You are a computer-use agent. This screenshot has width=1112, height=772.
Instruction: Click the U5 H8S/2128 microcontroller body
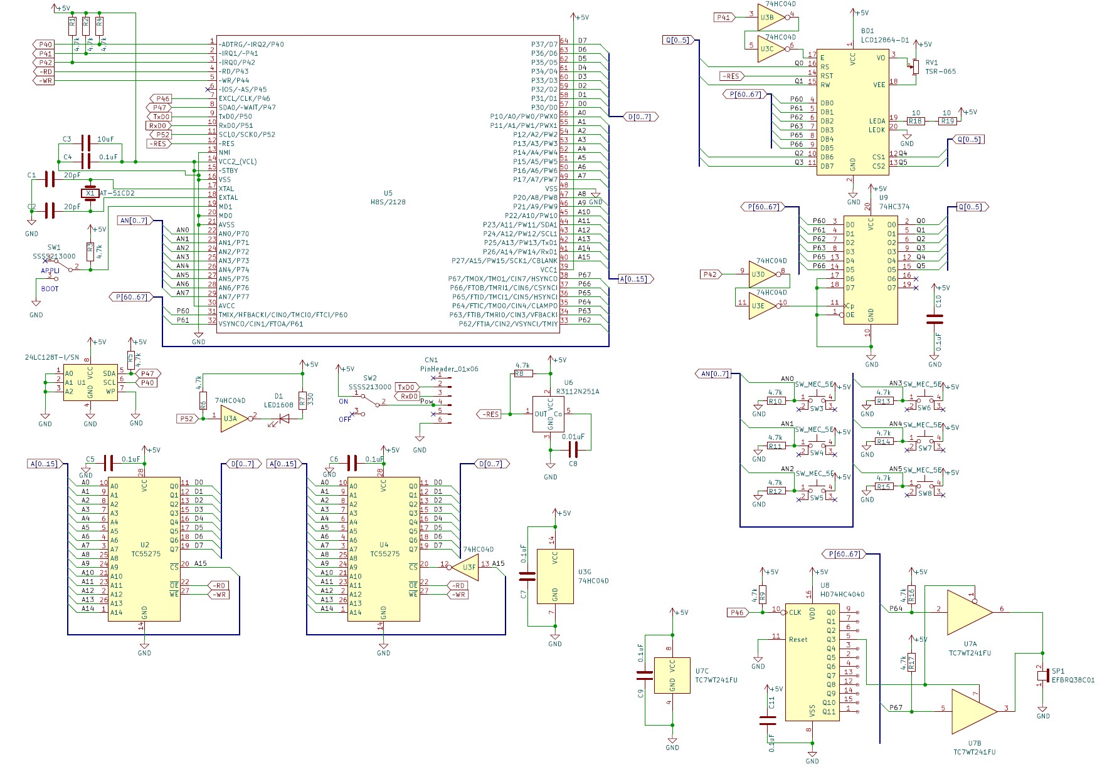pos(388,184)
